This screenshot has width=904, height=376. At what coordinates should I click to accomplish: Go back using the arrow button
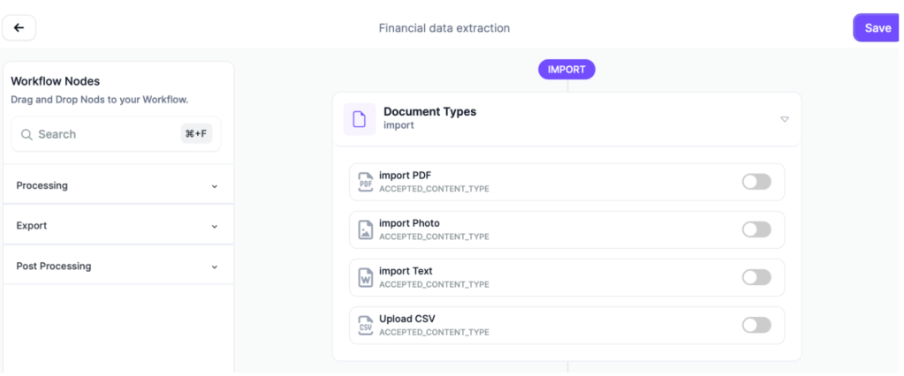click(19, 27)
